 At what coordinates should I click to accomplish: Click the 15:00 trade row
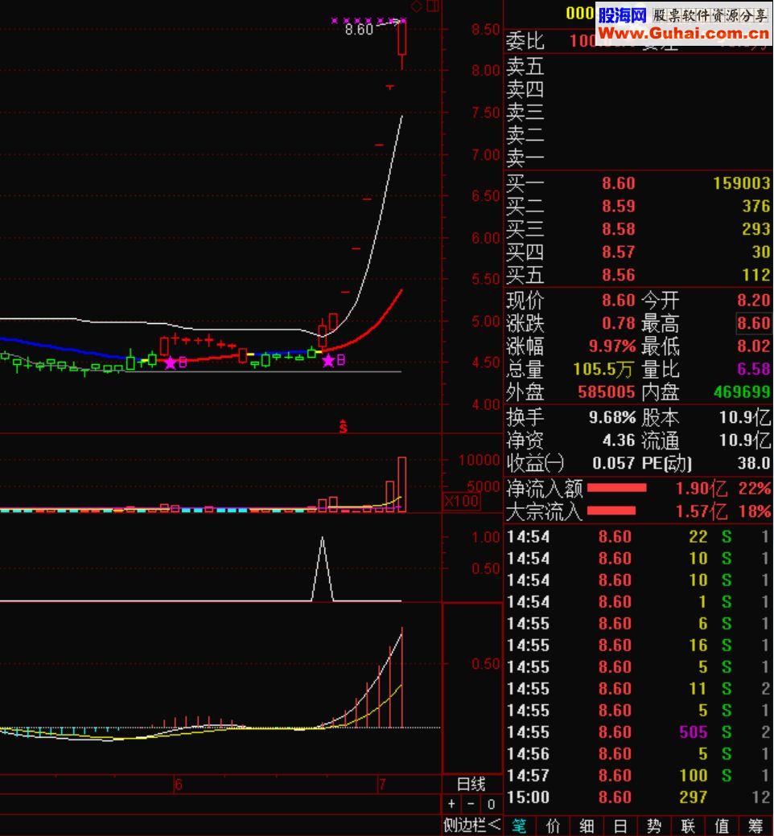[x=638, y=797]
